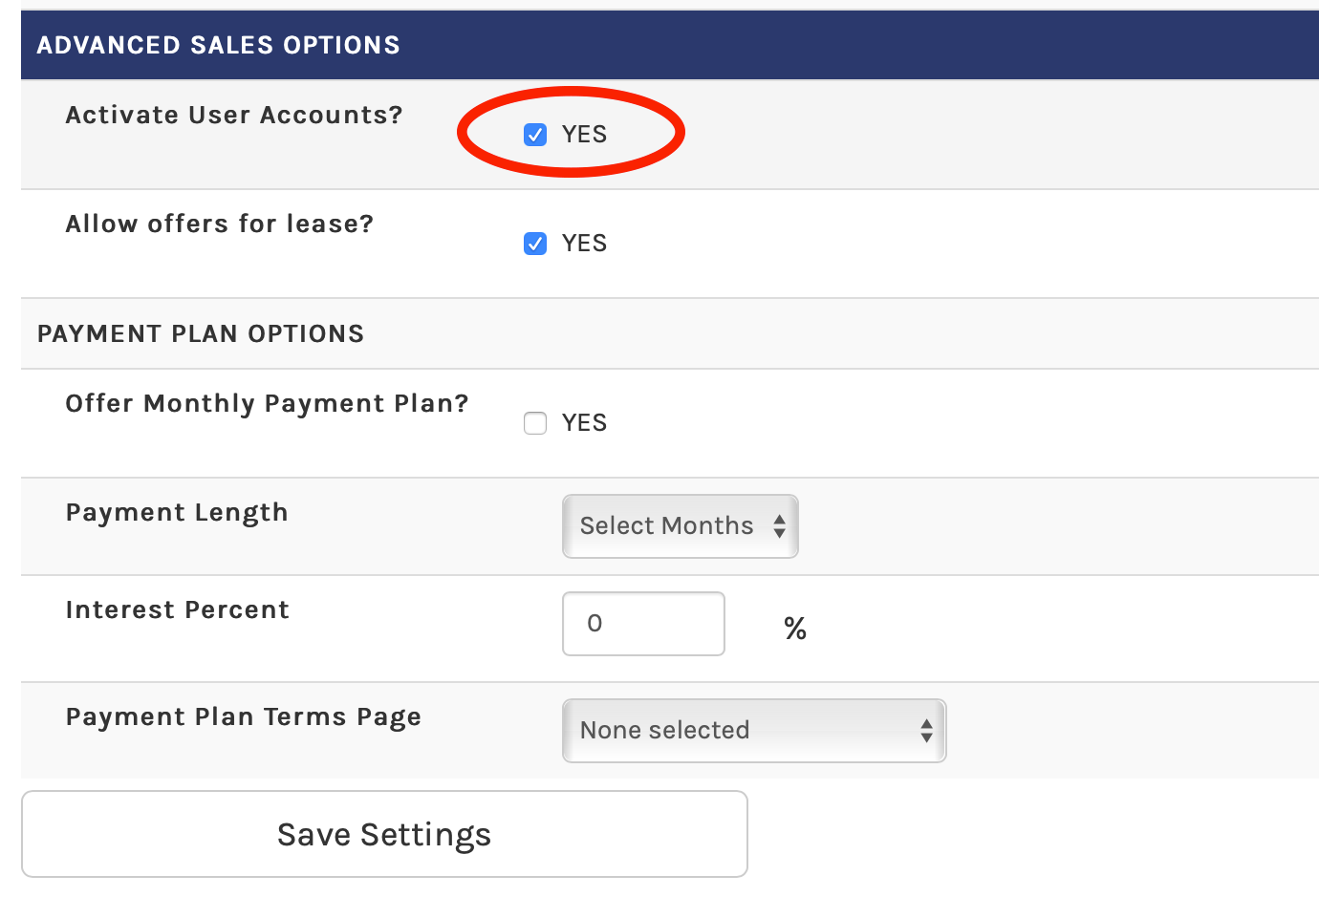Click the percent symbol beside interest field
Screen dimensions: 1319x897
[x=795, y=629]
